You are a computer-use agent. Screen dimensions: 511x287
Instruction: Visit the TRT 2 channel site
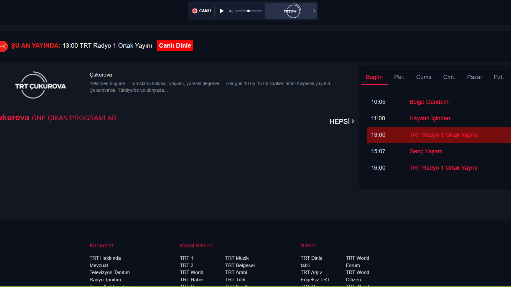tap(187, 265)
